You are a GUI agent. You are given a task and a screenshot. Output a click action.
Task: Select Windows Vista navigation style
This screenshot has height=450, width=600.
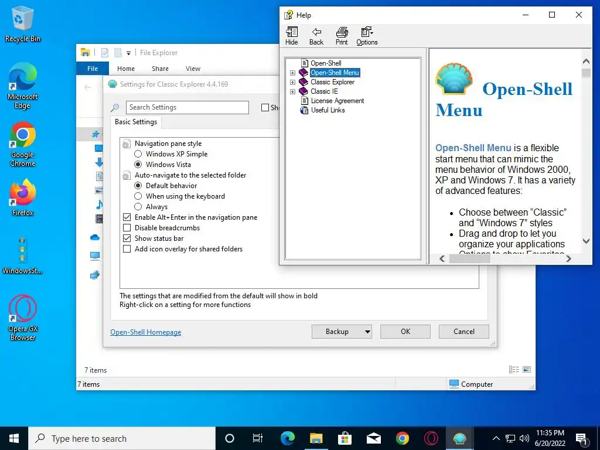tap(138, 165)
